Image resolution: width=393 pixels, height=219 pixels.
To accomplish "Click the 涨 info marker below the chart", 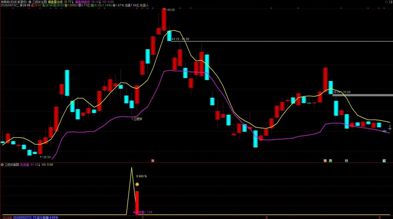I will (x=153, y=161).
